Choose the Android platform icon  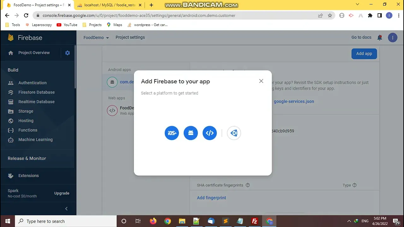pos(191,133)
